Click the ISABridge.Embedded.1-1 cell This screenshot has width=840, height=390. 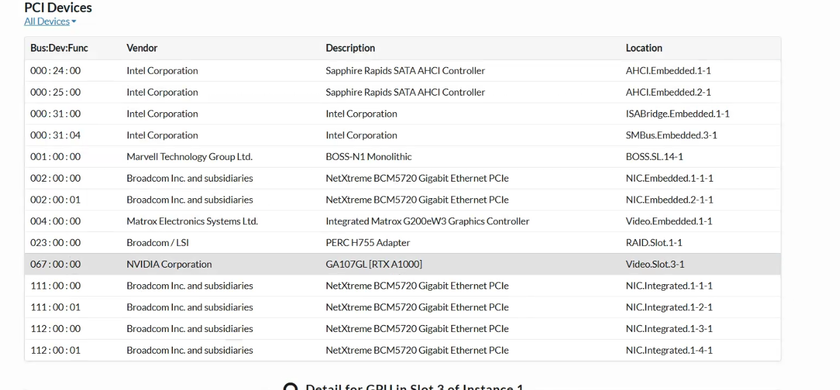click(x=677, y=114)
